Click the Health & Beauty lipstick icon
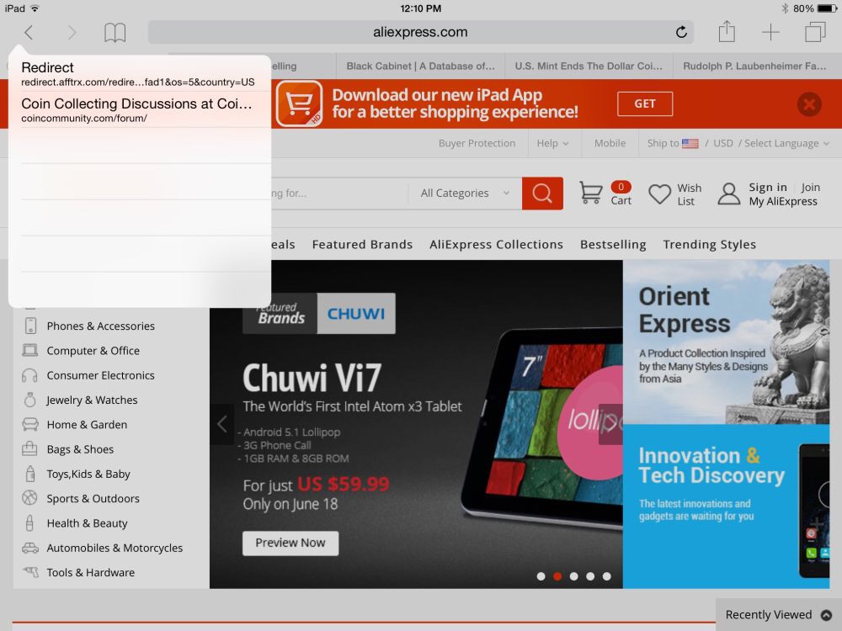 point(29,522)
